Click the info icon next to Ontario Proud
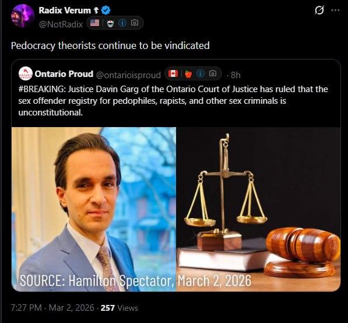This screenshot has width=348, height=323. pyautogui.click(x=201, y=73)
